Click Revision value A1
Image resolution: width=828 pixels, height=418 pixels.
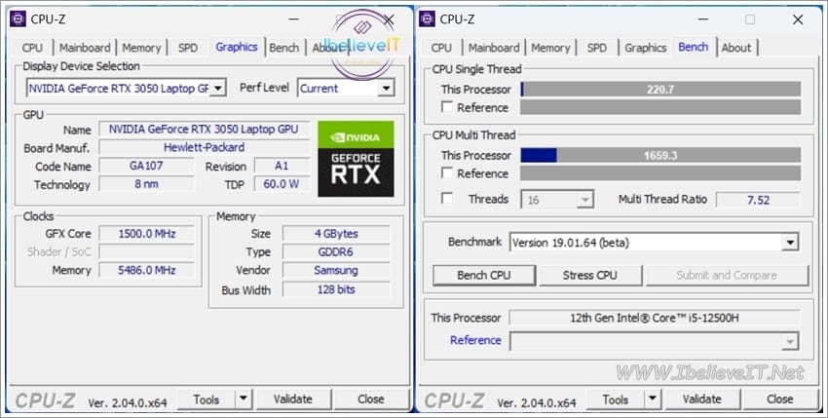(282, 166)
